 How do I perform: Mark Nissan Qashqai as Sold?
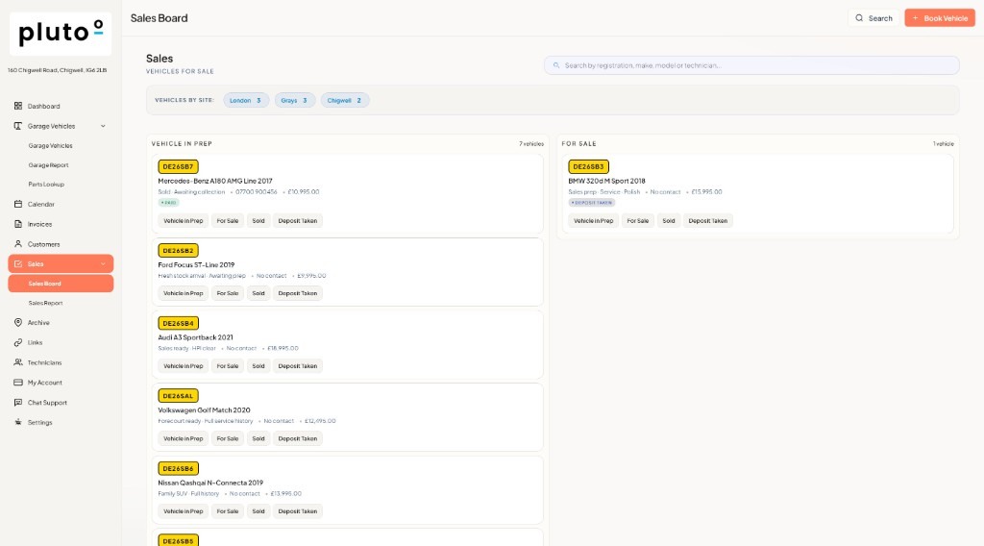coord(258,511)
